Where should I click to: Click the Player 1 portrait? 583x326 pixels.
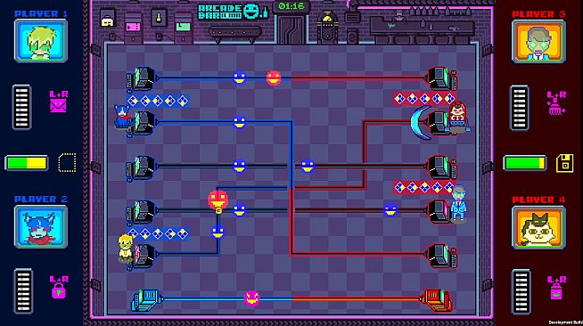[41, 41]
